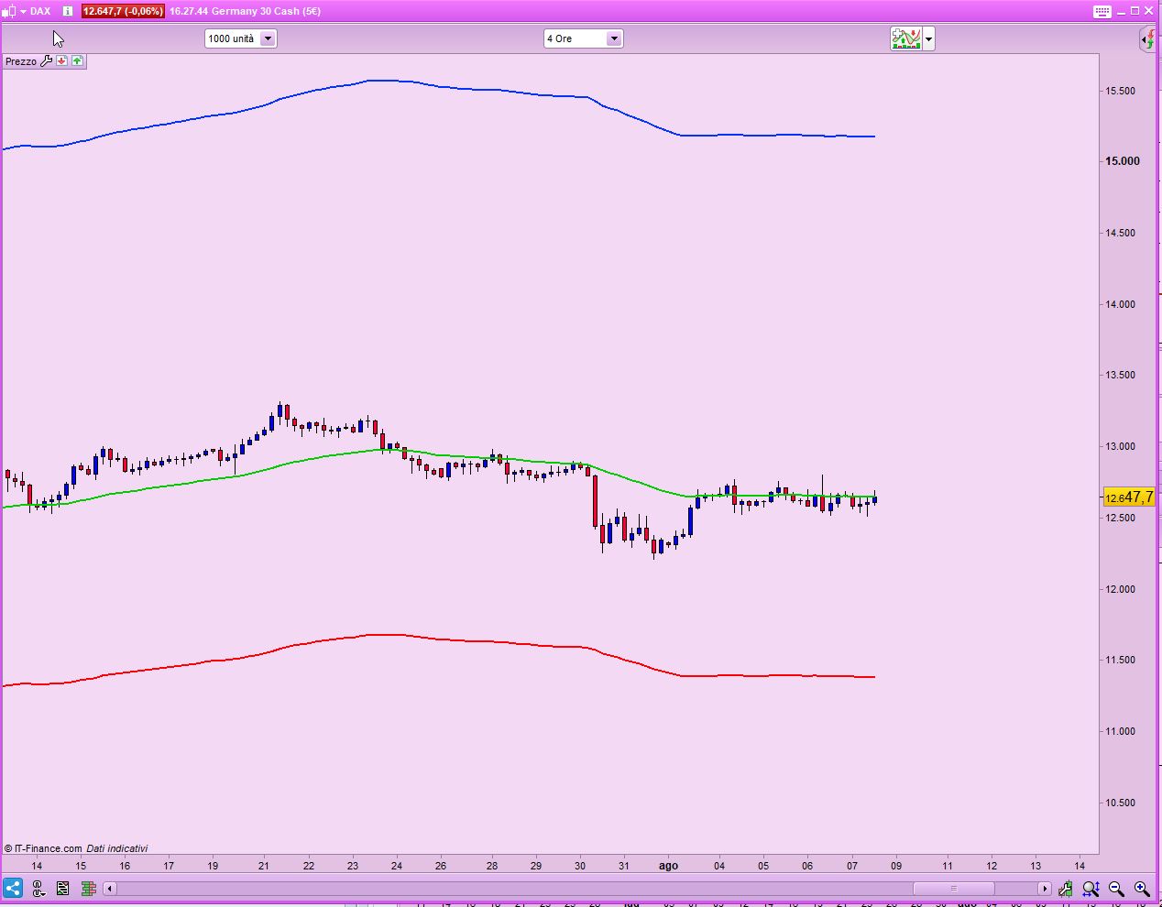
Task: Click the horizontal scrollbar thumb
Action: pyautogui.click(x=953, y=888)
